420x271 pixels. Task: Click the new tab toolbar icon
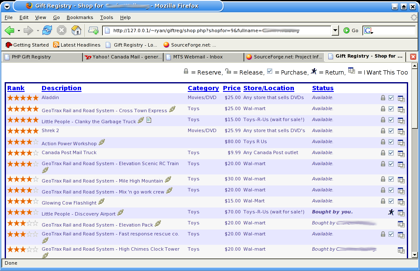tap(93, 30)
